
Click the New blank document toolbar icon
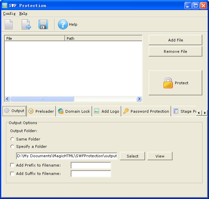pyautogui.click(x=9, y=24)
